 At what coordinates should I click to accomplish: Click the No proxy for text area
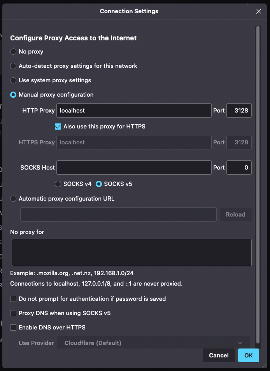tap(131, 252)
